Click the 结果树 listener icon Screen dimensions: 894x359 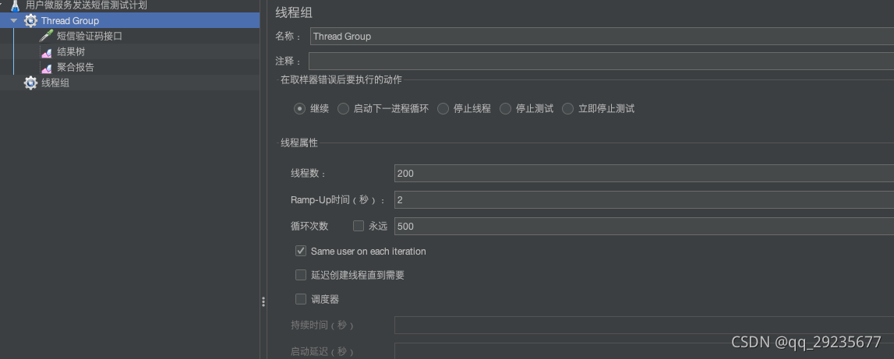tap(47, 52)
